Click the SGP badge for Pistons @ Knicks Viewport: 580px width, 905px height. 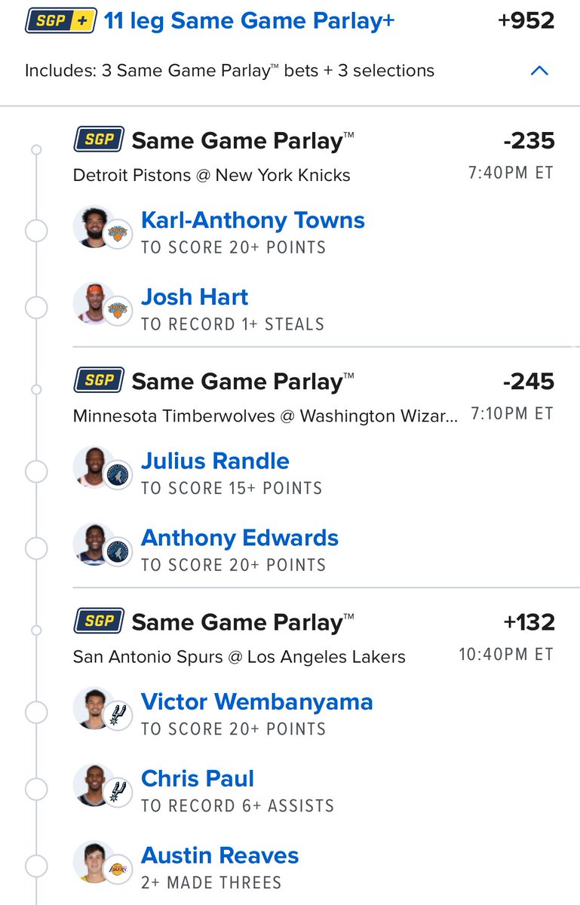click(x=99, y=140)
